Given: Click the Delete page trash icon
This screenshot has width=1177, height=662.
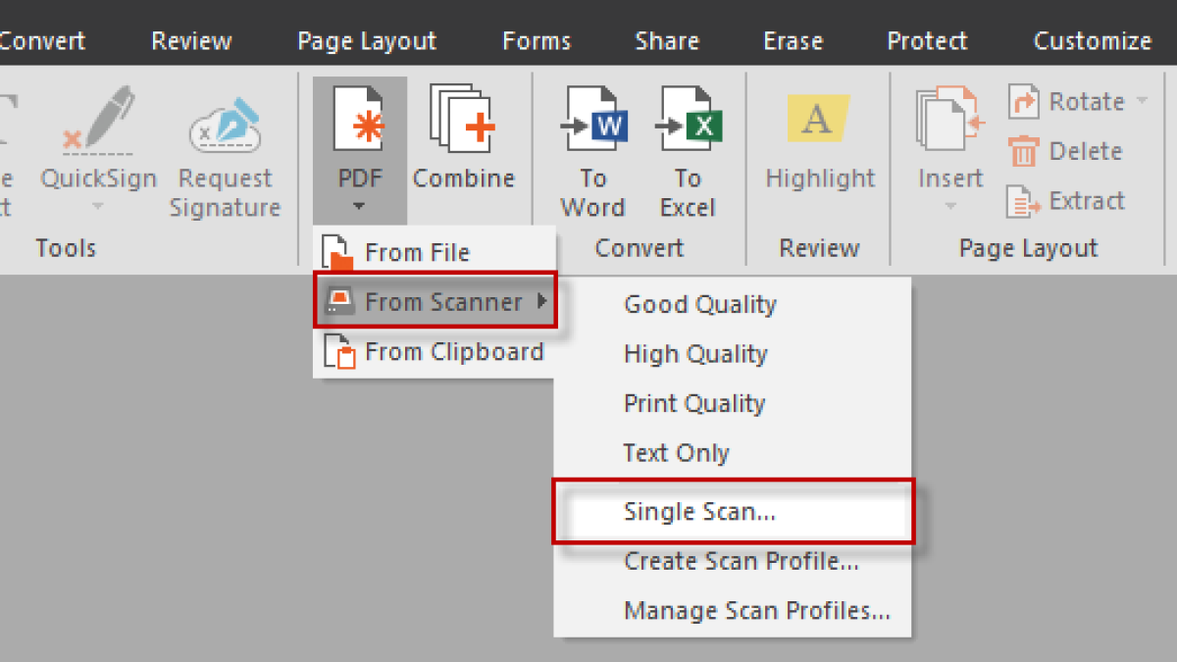Looking at the screenshot, I should pyautogui.click(x=1023, y=151).
